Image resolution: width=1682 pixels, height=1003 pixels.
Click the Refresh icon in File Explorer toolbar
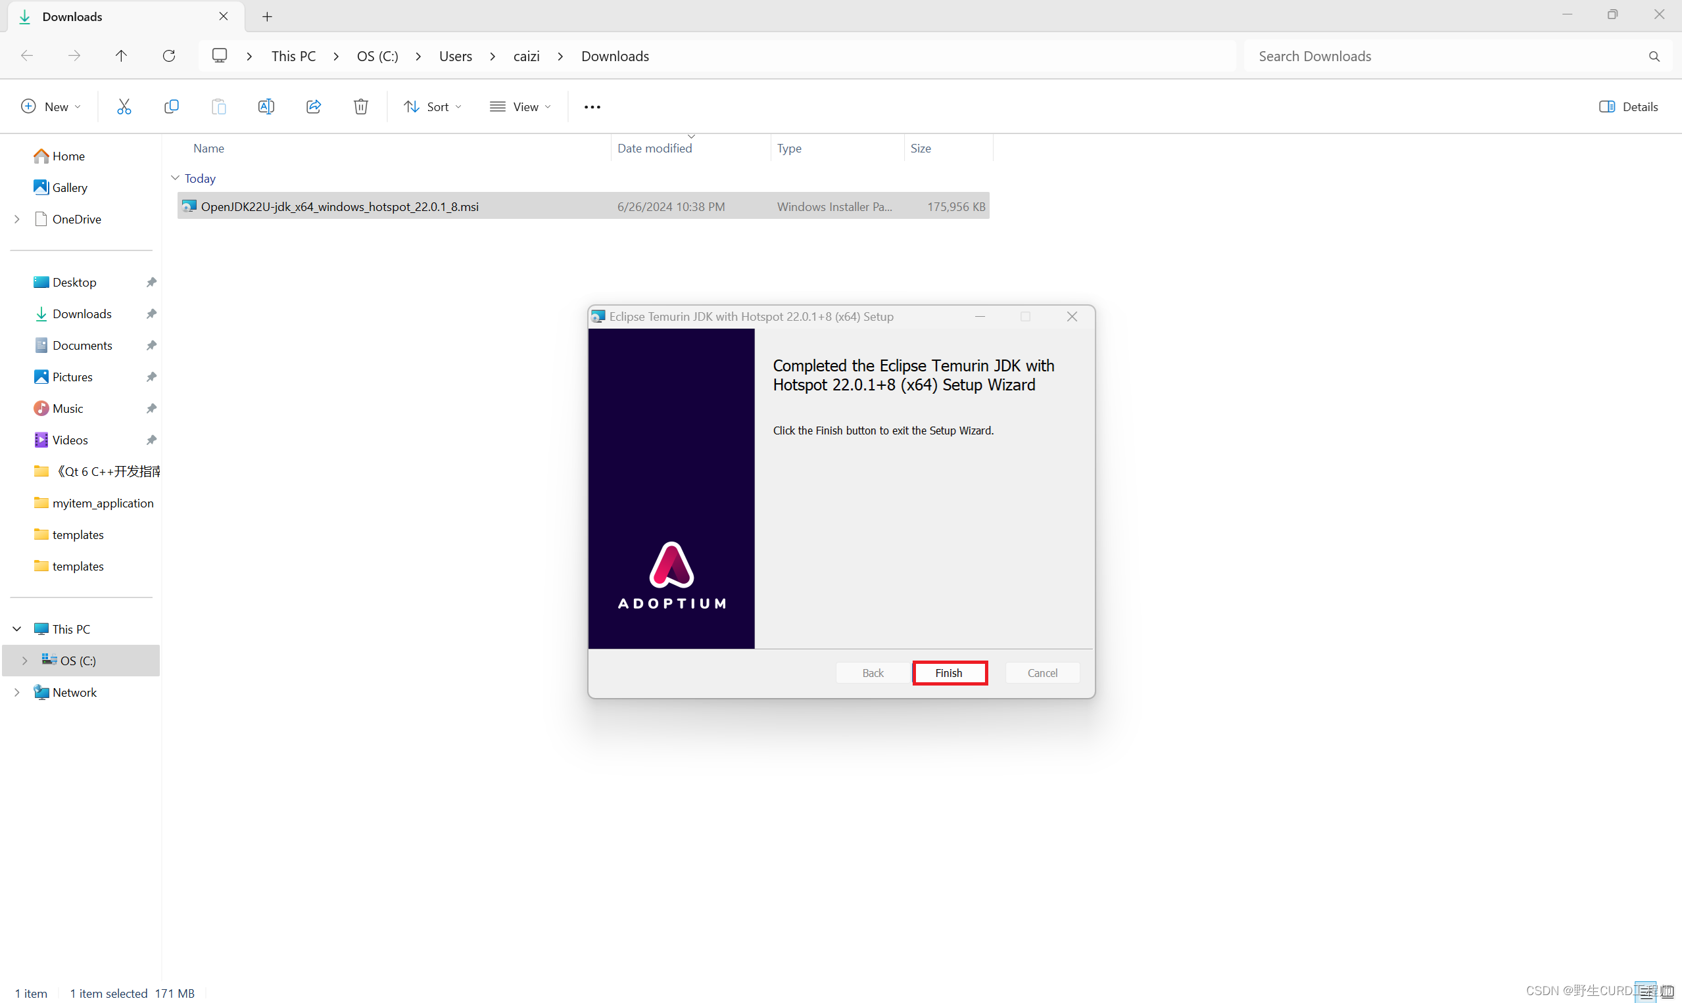pyautogui.click(x=168, y=56)
